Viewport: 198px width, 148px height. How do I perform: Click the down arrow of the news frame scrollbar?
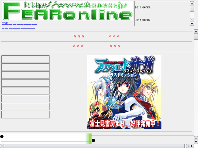pyautogui.click(x=192, y=24)
